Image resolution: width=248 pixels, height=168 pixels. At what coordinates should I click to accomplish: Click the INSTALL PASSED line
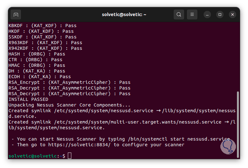click(x=28, y=99)
